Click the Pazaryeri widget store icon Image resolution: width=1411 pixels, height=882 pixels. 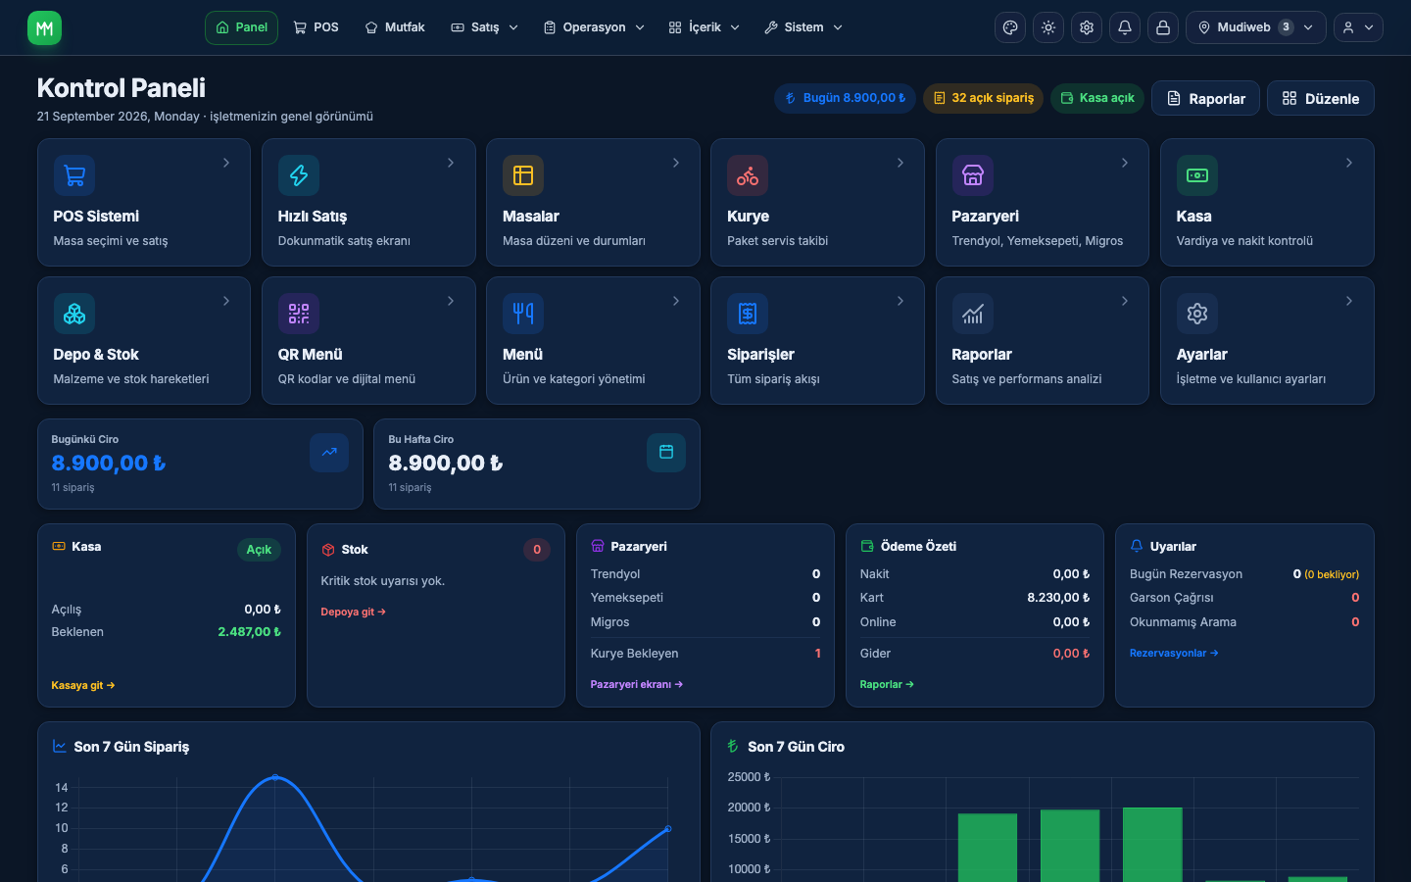pyautogui.click(x=598, y=546)
